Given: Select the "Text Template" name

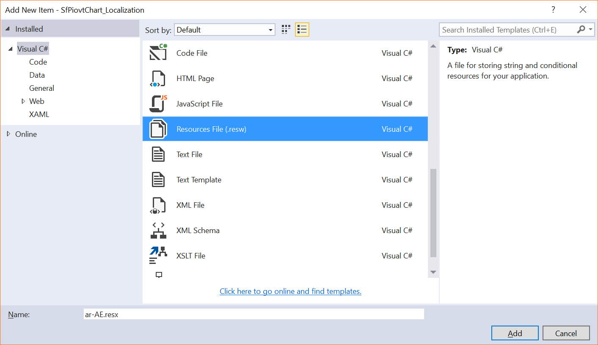Looking at the screenshot, I should click(199, 179).
